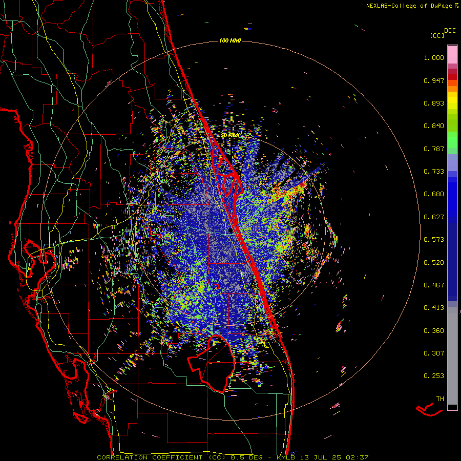This screenshot has height=461, width=461.
Task: Select the 0.787 scale value
Action: pyautogui.click(x=434, y=149)
